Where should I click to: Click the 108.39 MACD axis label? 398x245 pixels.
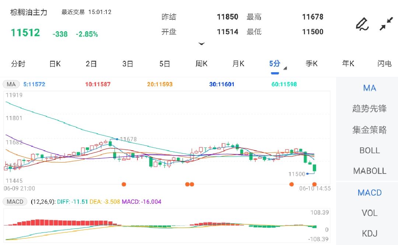coord(320,213)
